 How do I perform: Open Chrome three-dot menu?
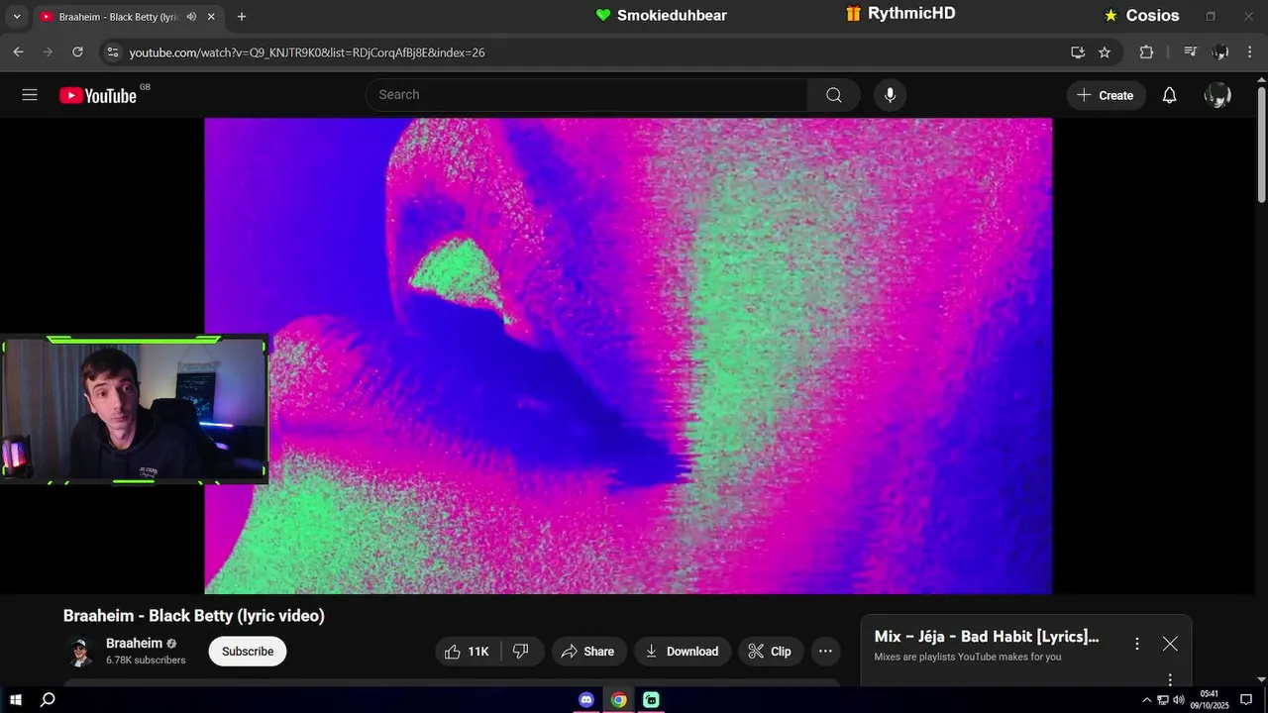(1250, 52)
